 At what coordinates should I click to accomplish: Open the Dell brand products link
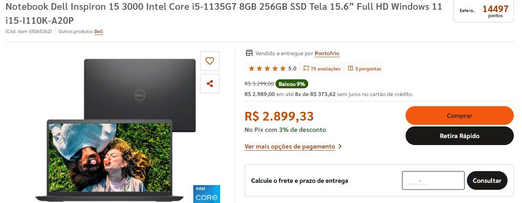(98, 31)
